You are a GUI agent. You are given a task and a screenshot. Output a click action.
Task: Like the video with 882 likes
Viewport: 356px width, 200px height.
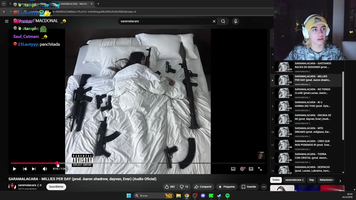tap(170, 187)
